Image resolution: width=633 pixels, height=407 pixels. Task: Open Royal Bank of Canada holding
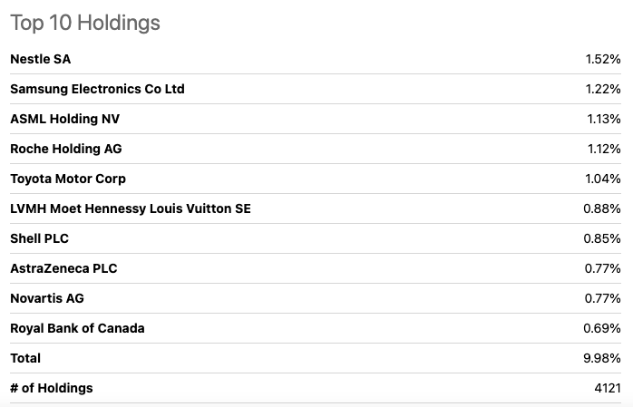[77, 328]
